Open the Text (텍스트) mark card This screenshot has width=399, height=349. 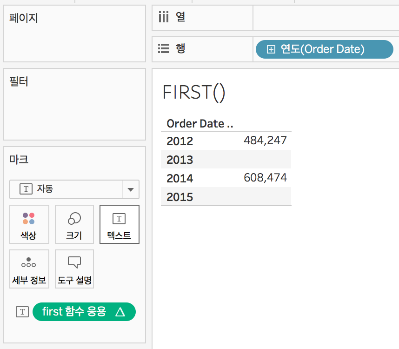120,224
